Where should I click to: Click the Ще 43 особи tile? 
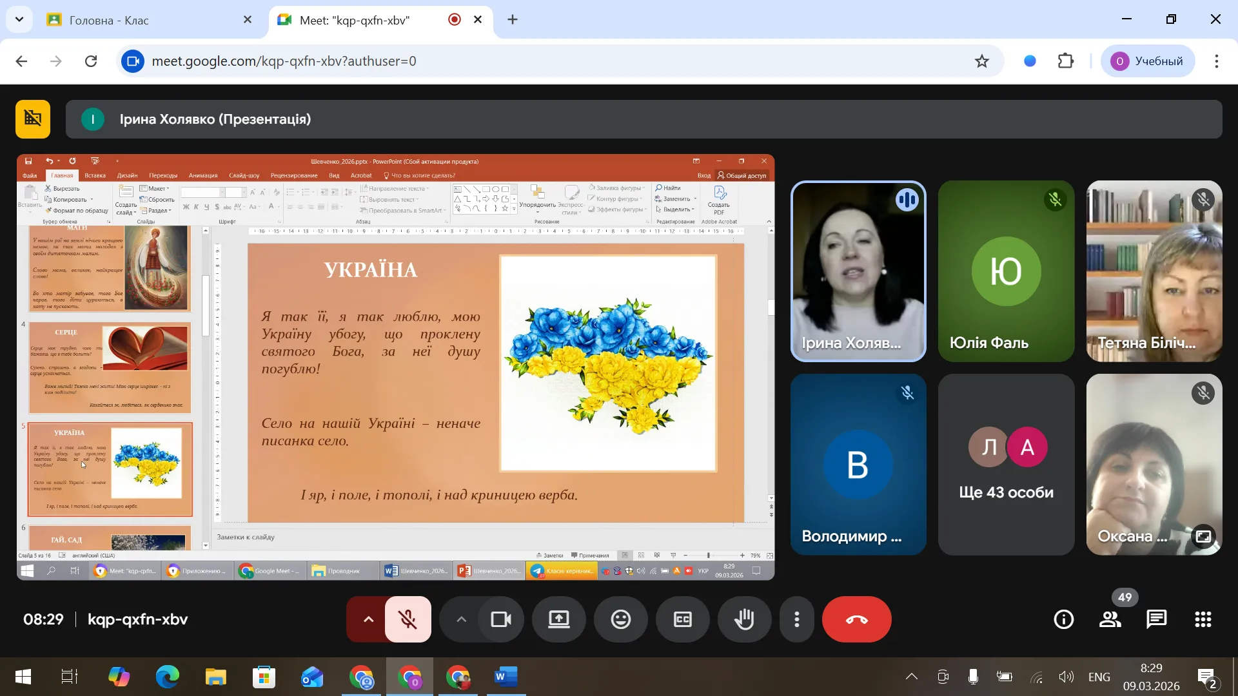tap(1006, 464)
